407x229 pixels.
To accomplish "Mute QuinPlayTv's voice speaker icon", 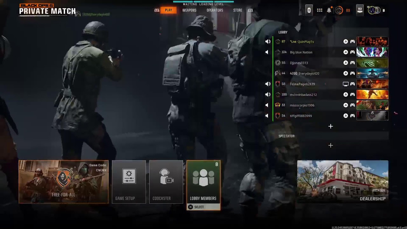I will tap(268, 41).
